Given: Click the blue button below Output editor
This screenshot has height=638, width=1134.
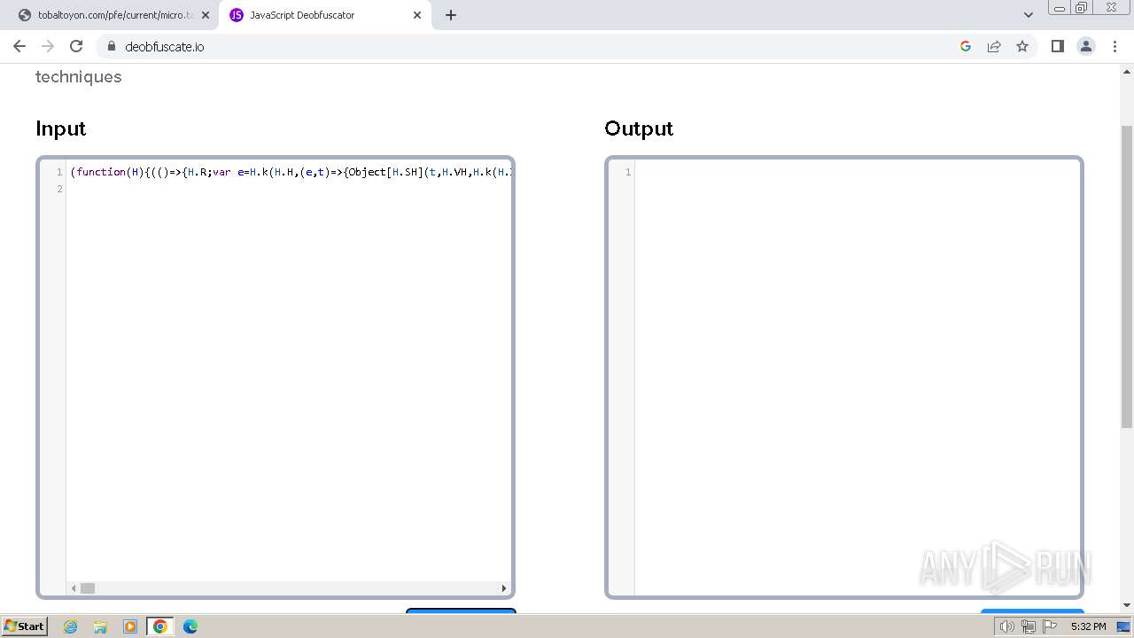Looking at the screenshot, I should pyautogui.click(x=1032, y=610).
